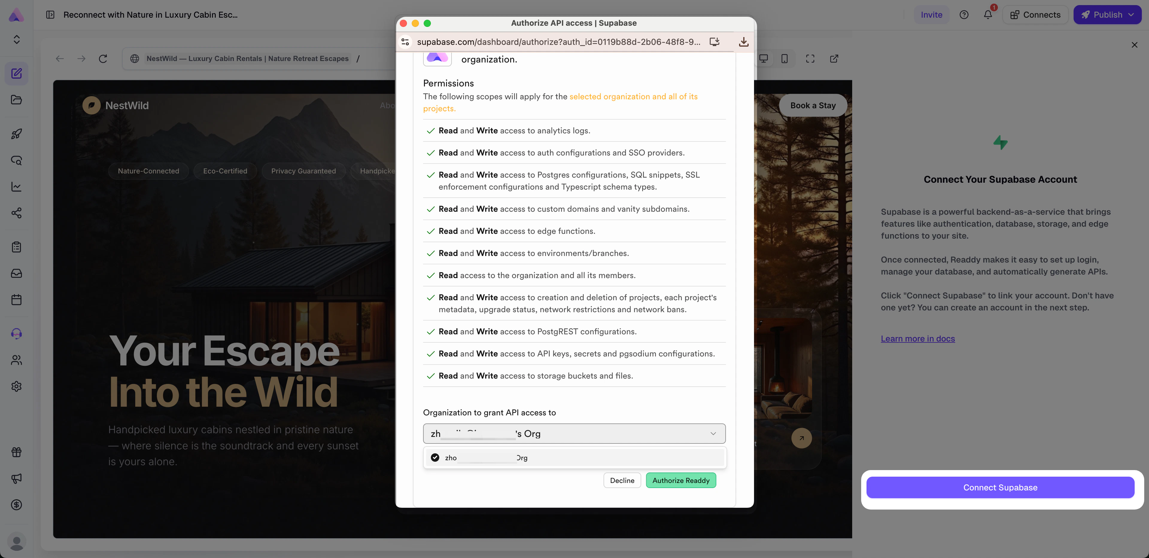1149x558 pixels.
Task: Click the 'Connect Your Supabase Account' heading
Action: pos(1000,180)
